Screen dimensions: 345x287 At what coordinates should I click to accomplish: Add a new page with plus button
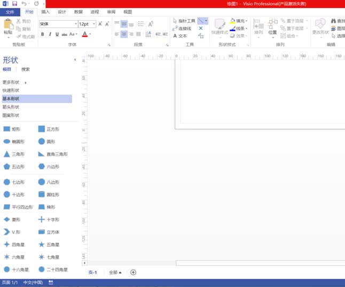click(133, 272)
